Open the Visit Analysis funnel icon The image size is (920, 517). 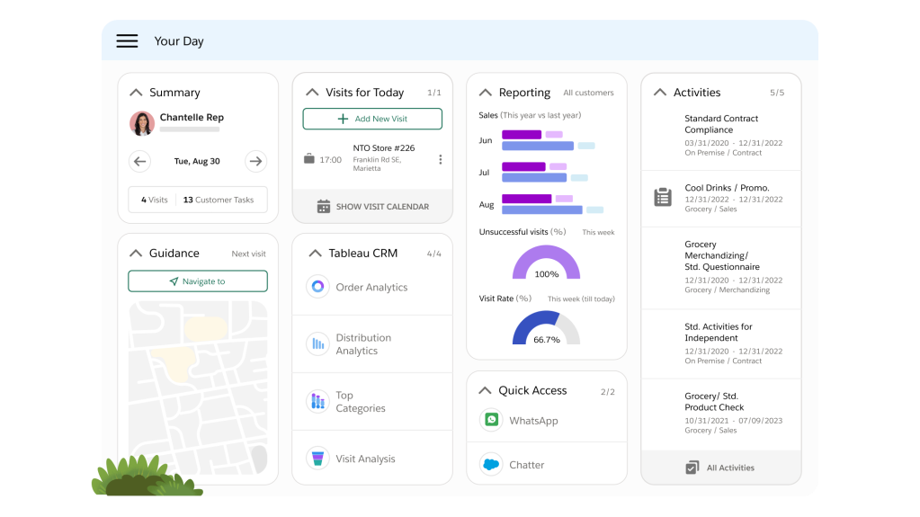[317, 459]
